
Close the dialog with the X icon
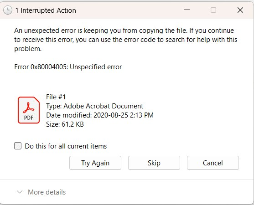pyautogui.click(x=240, y=10)
